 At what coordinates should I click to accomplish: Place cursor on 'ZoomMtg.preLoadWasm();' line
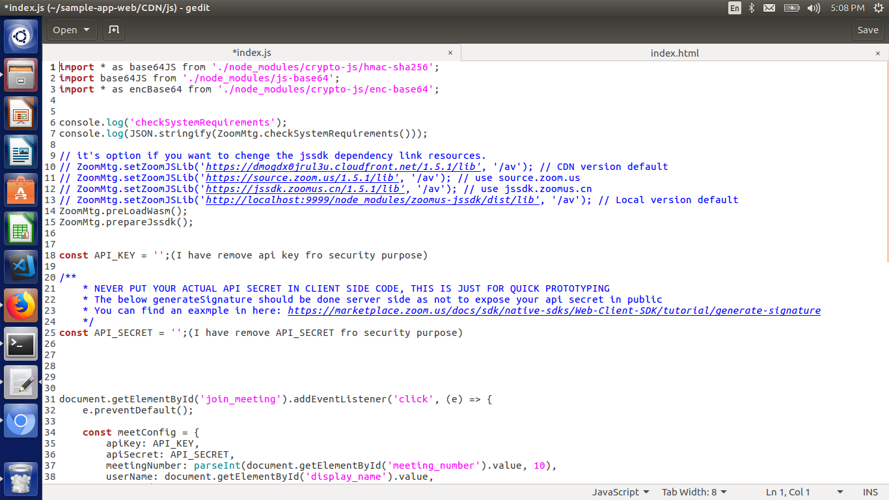coord(123,211)
